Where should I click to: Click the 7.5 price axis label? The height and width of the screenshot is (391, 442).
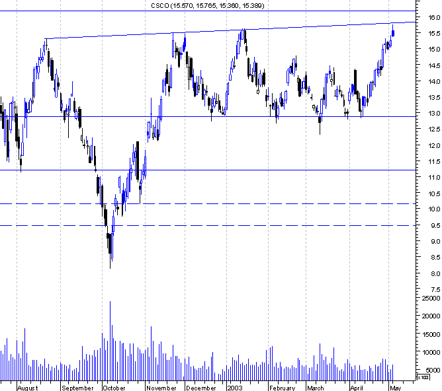tap(435, 290)
